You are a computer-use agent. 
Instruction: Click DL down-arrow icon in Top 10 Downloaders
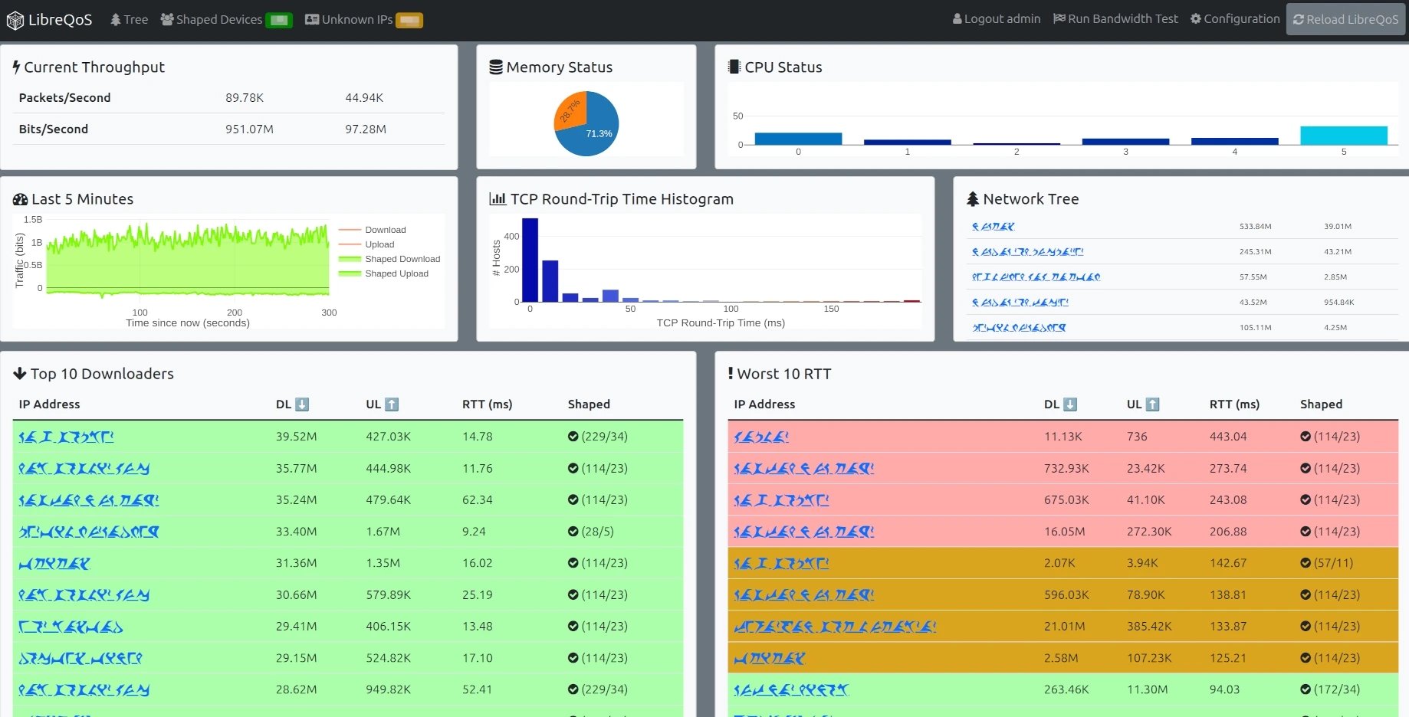click(302, 404)
